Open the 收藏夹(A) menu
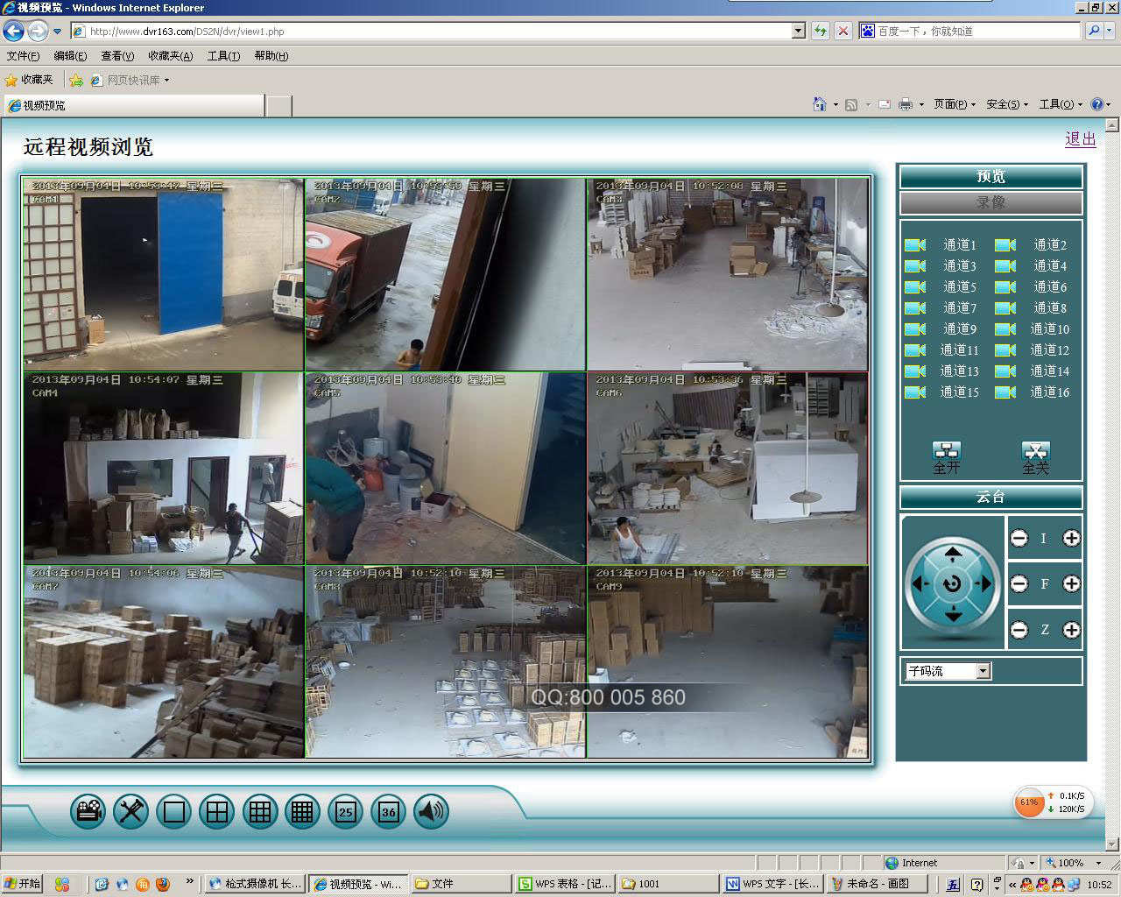The height and width of the screenshot is (897, 1121). point(170,56)
